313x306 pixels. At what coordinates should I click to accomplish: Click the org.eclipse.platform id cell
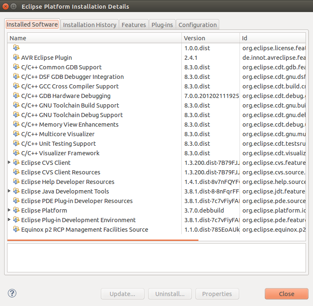(274, 211)
